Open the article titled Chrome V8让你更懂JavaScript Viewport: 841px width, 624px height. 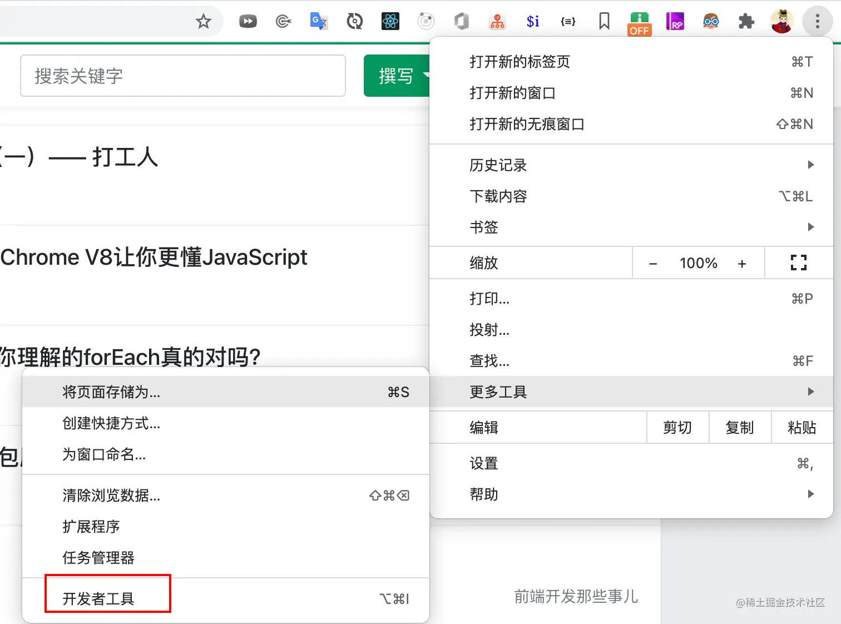click(154, 257)
